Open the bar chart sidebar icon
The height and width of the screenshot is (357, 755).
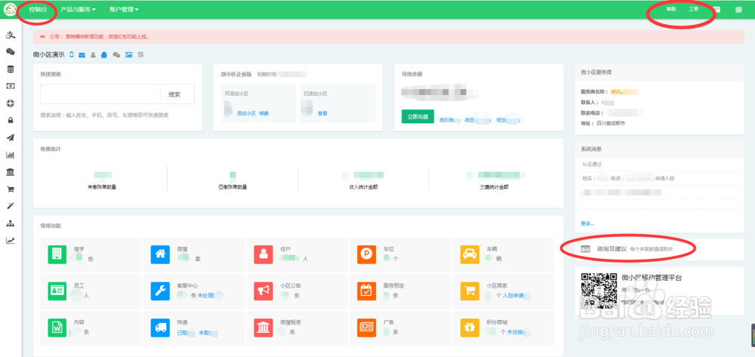tap(10, 155)
